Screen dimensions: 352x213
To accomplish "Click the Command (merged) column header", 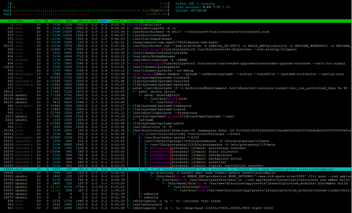I will [x=142, y=21].
